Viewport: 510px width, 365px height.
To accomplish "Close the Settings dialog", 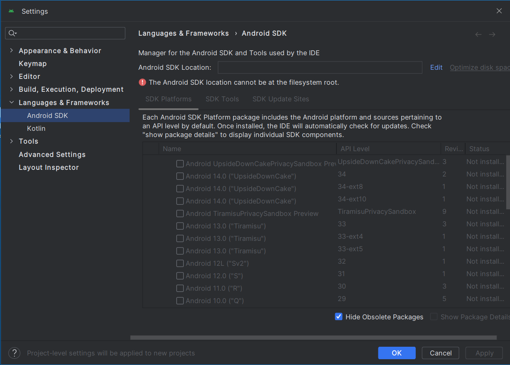I will [x=499, y=11].
